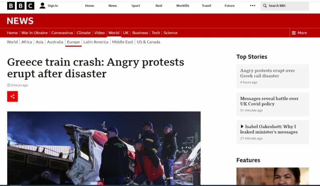The width and height of the screenshot is (320, 186).
Task: Click the Features story thumbnail
Action: pyautogui.click(x=272, y=176)
